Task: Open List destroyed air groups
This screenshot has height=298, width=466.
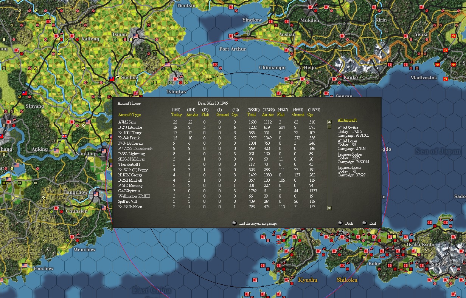Action: tap(255, 223)
